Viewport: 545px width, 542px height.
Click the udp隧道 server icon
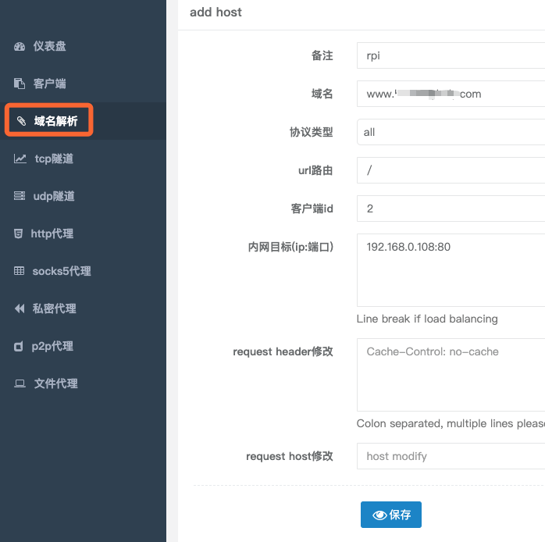20,197
